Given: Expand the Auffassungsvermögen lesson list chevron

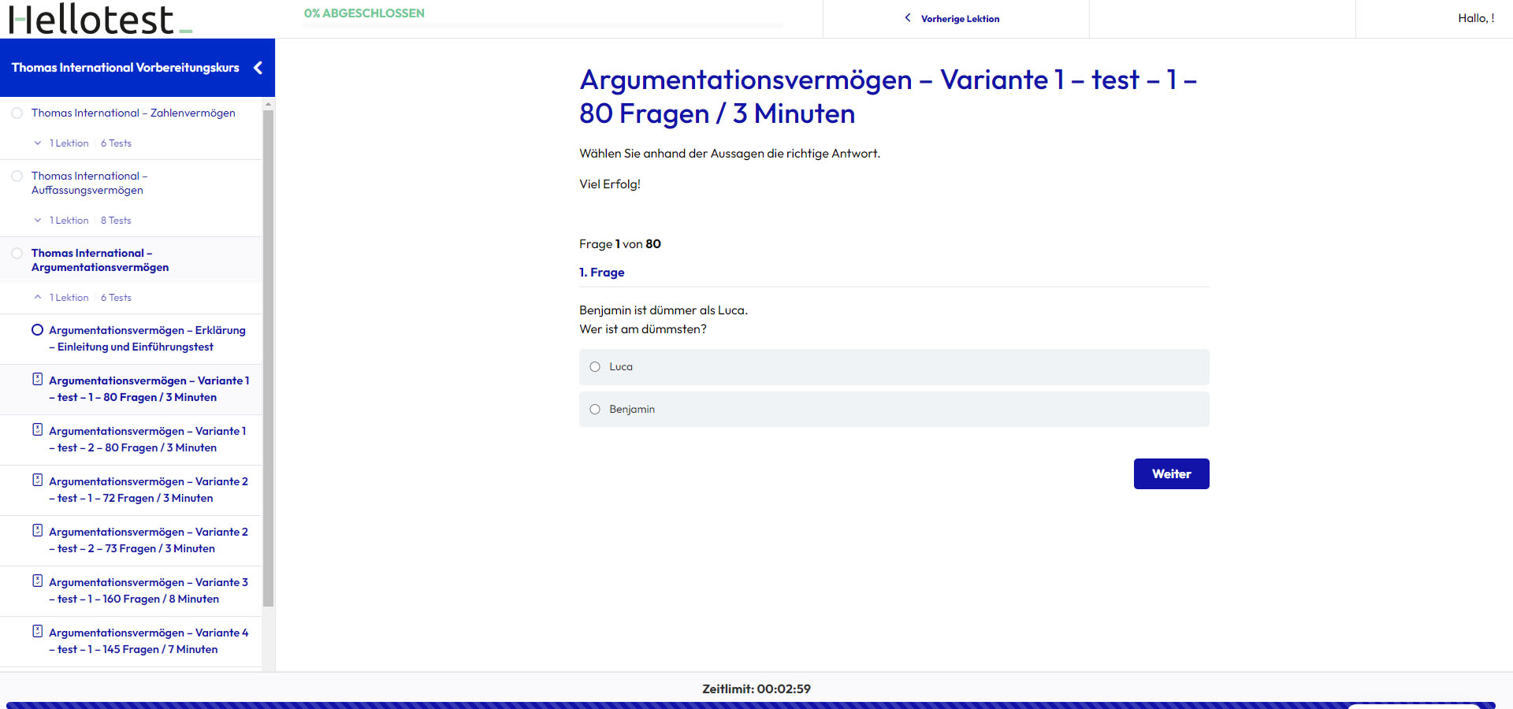Looking at the screenshot, I should 37,221.
